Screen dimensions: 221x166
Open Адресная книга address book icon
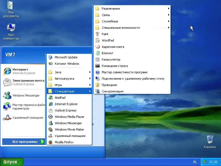click(x=98, y=47)
